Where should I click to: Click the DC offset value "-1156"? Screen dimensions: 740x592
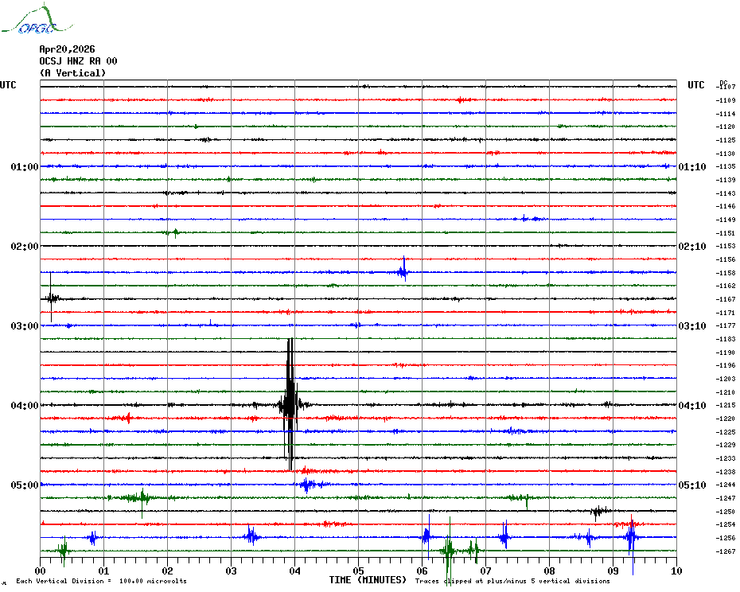726,259
